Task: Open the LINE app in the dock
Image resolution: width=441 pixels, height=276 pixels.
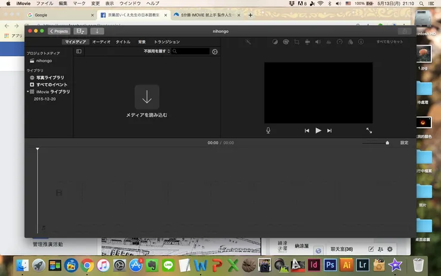Action: point(168,265)
